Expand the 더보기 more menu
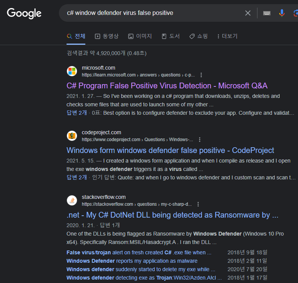The height and width of the screenshot is (283, 298). tap(227, 36)
